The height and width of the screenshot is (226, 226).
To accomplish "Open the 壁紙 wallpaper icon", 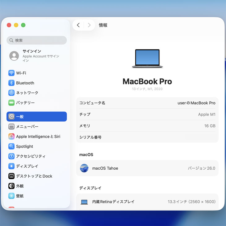I will tap(11, 196).
